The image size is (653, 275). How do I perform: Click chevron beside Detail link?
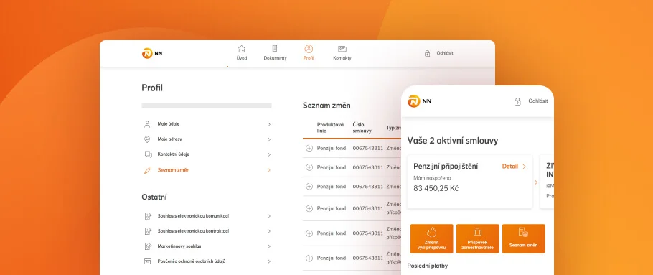point(524,167)
